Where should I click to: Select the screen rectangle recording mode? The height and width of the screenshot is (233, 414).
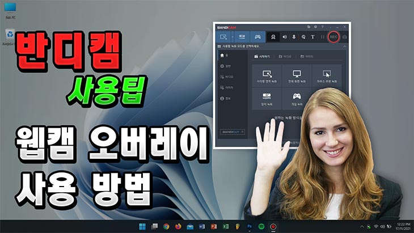click(223, 37)
